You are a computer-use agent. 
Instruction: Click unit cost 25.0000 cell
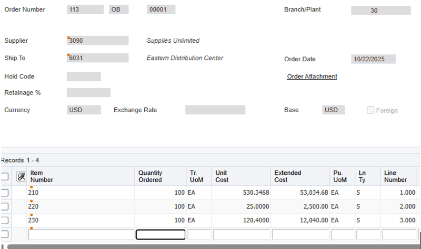coord(241,206)
